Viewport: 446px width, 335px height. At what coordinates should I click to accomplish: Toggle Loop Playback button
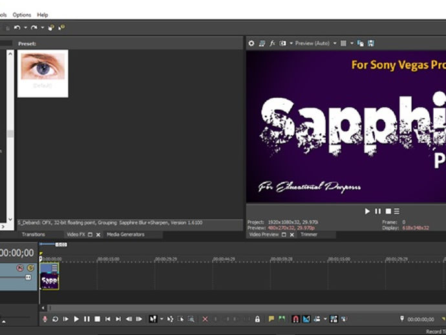point(55,319)
